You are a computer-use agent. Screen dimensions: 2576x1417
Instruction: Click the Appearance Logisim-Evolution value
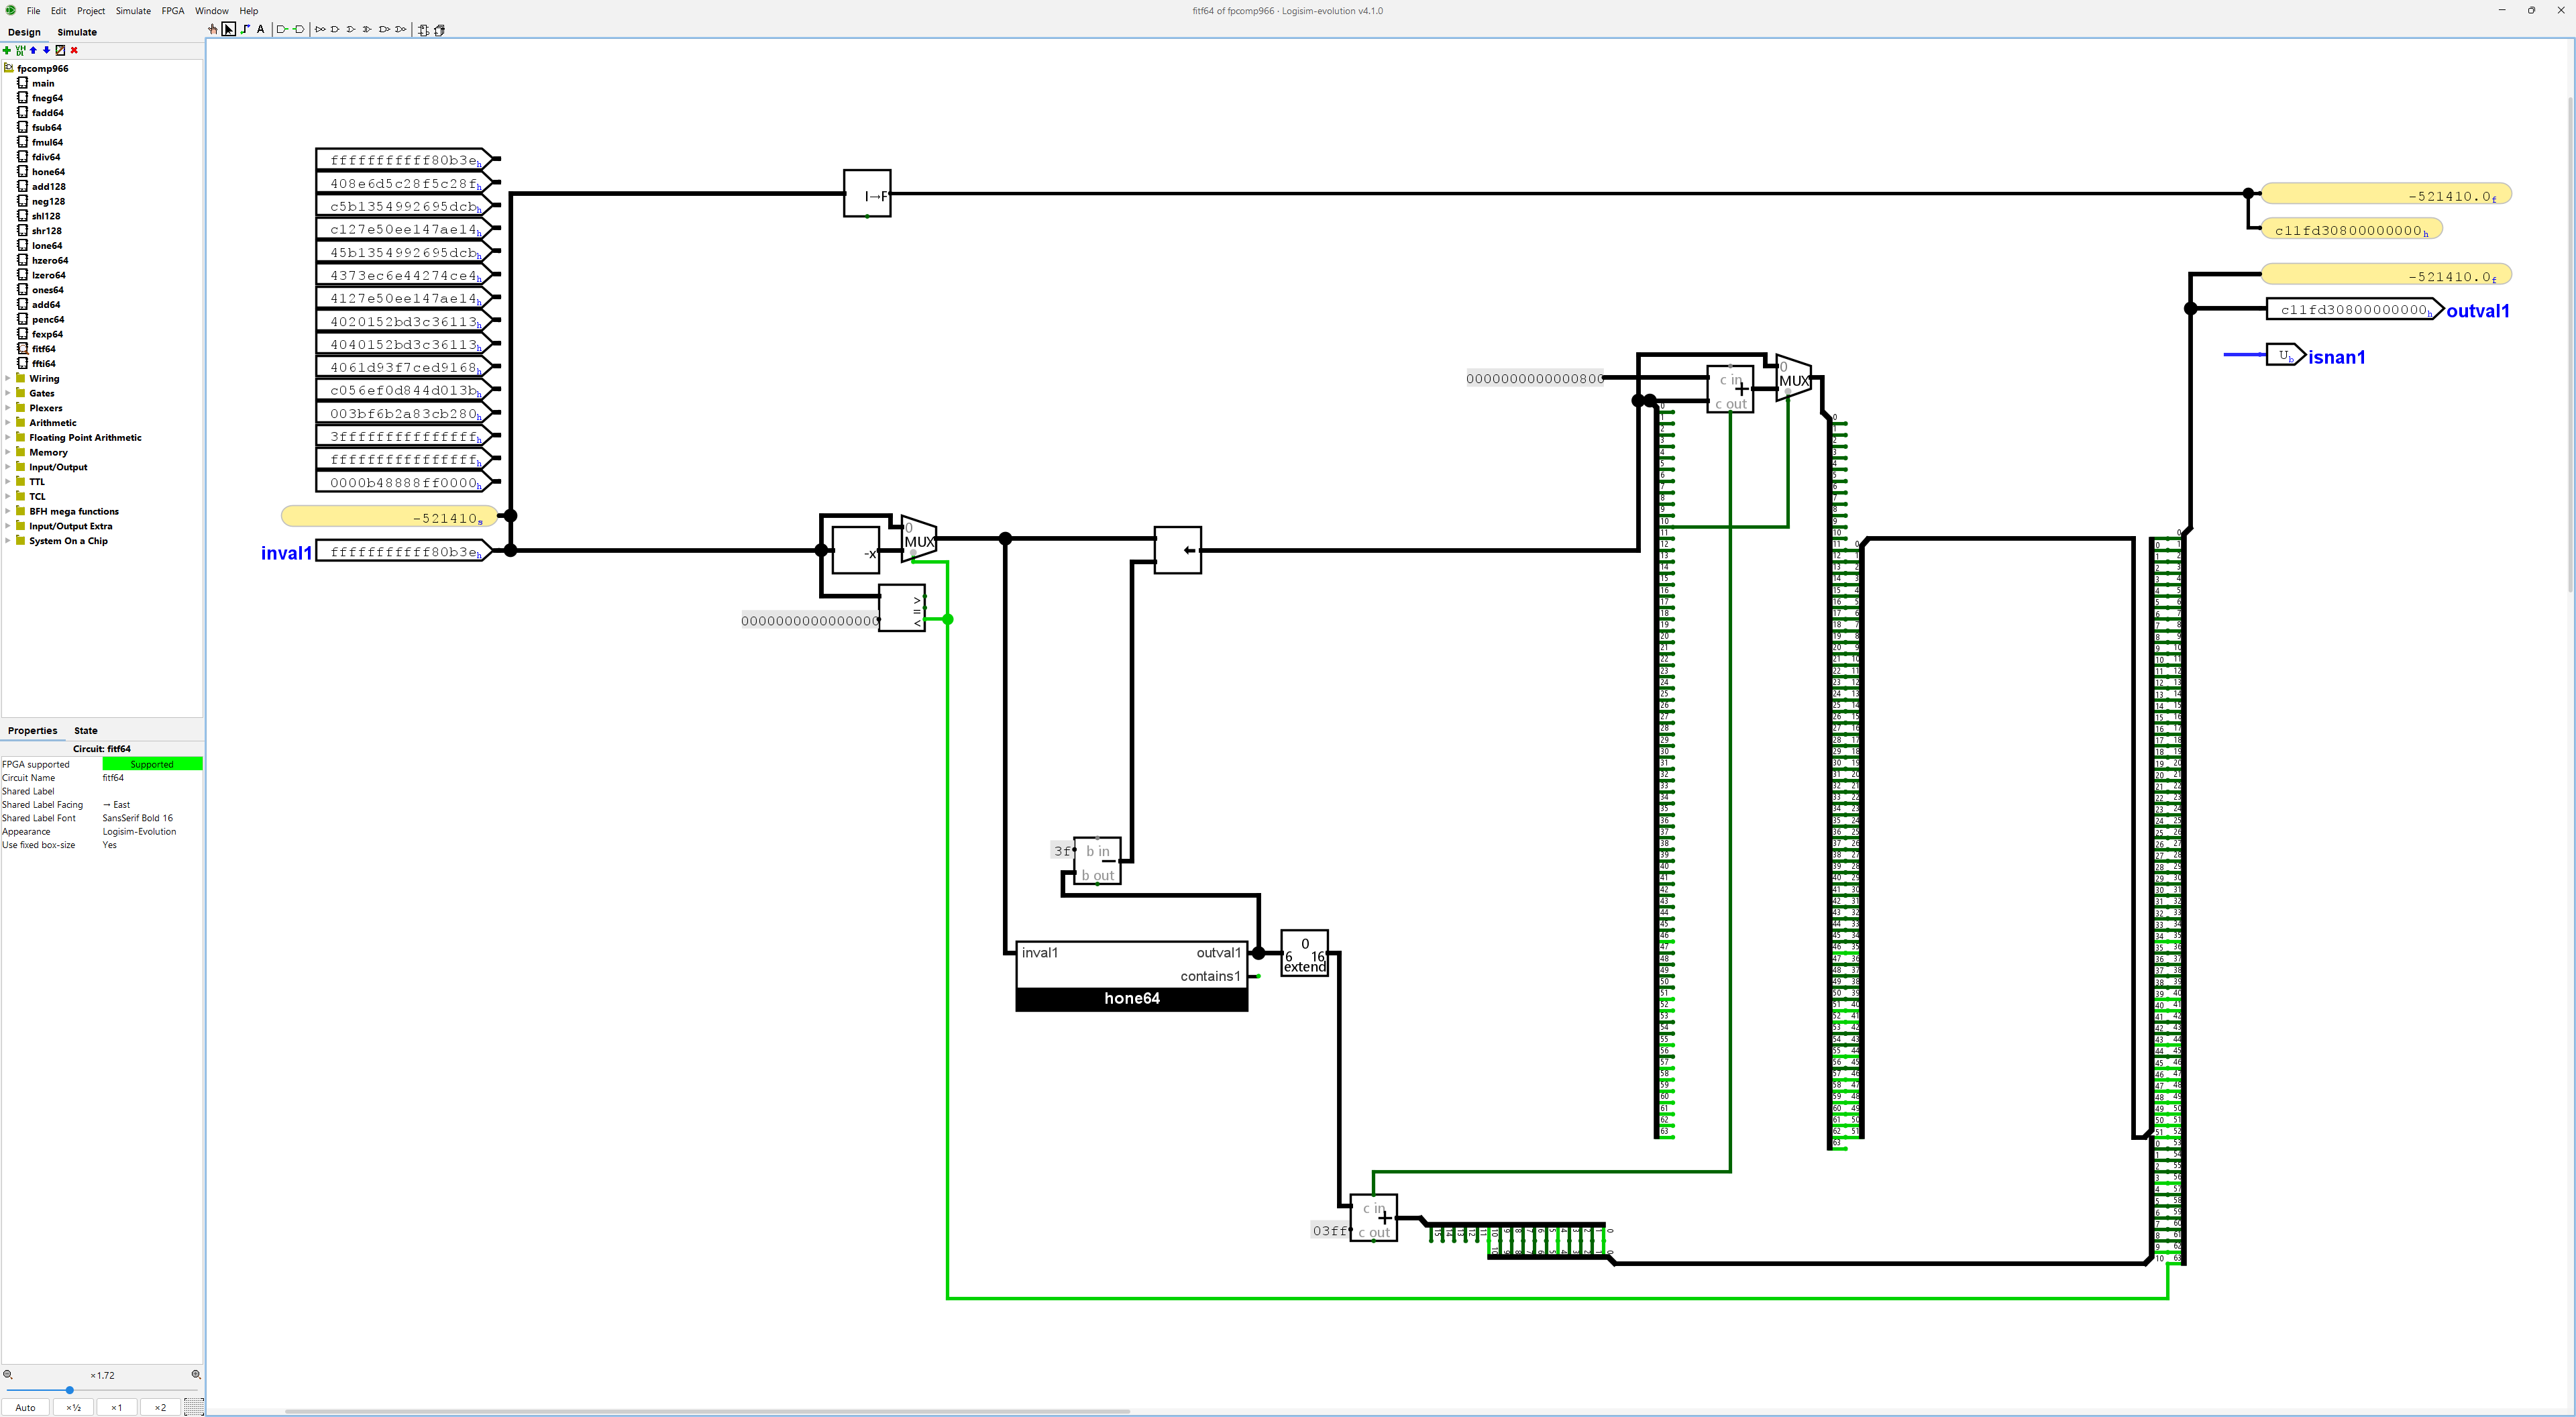152,832
